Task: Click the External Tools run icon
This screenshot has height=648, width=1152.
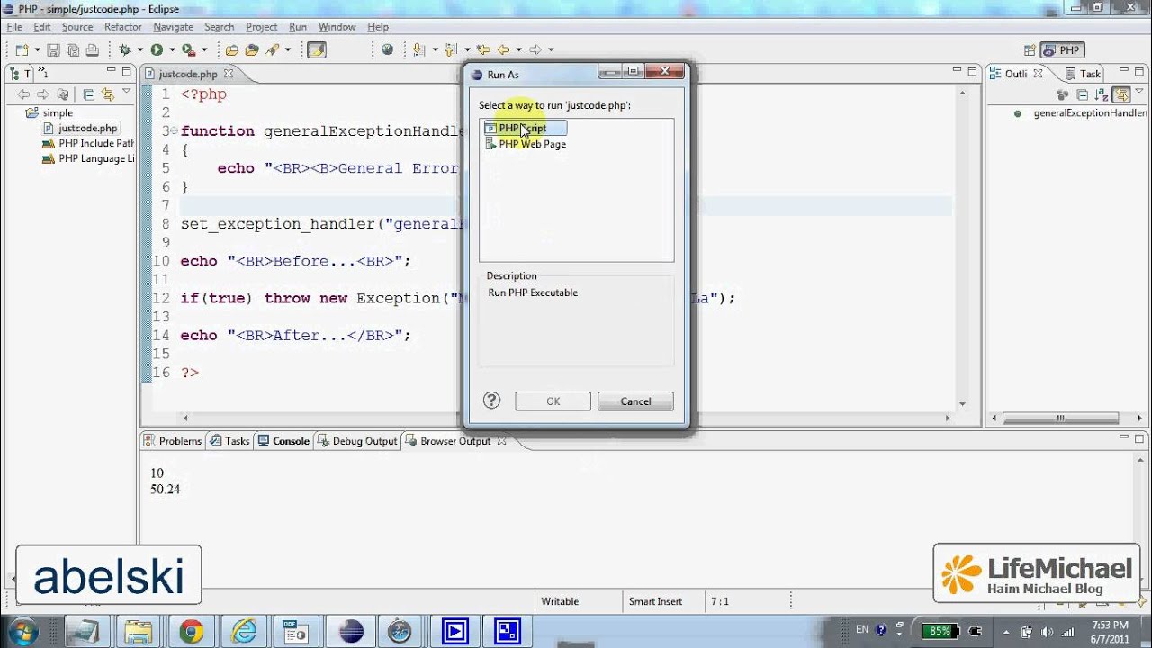Action: pyautogui.click(x=188, y=50)
